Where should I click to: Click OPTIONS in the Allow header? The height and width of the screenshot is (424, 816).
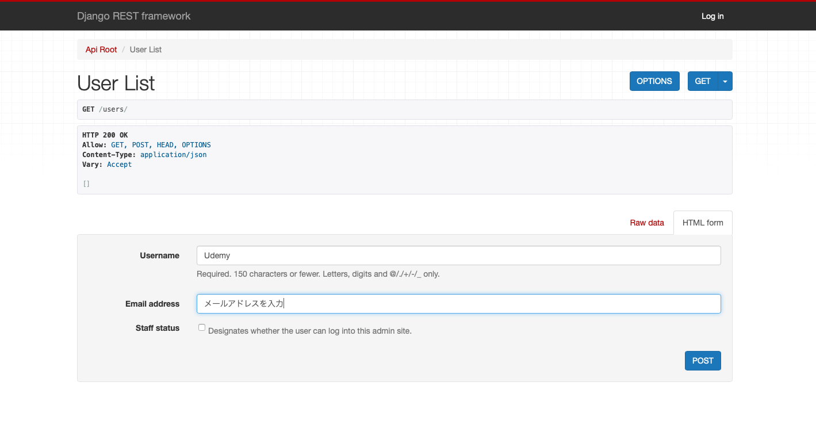click(x=196, y=144)
